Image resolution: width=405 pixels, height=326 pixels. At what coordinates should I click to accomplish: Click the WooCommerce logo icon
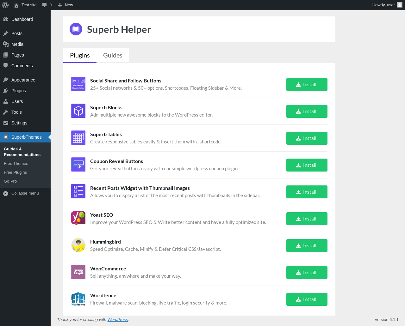click(x=78, y=272)
